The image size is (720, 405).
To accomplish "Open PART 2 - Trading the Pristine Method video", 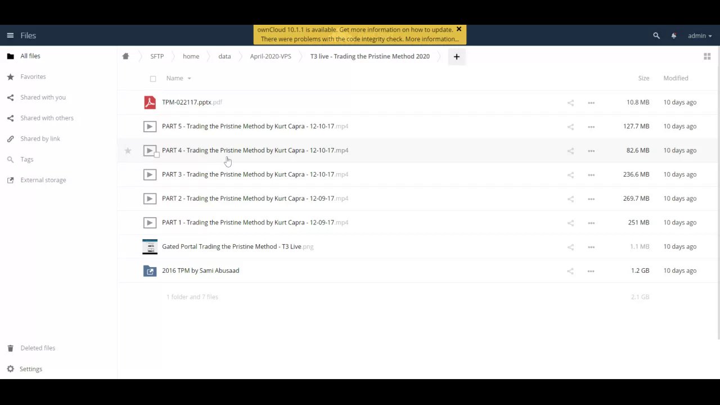I will point(255,199).
